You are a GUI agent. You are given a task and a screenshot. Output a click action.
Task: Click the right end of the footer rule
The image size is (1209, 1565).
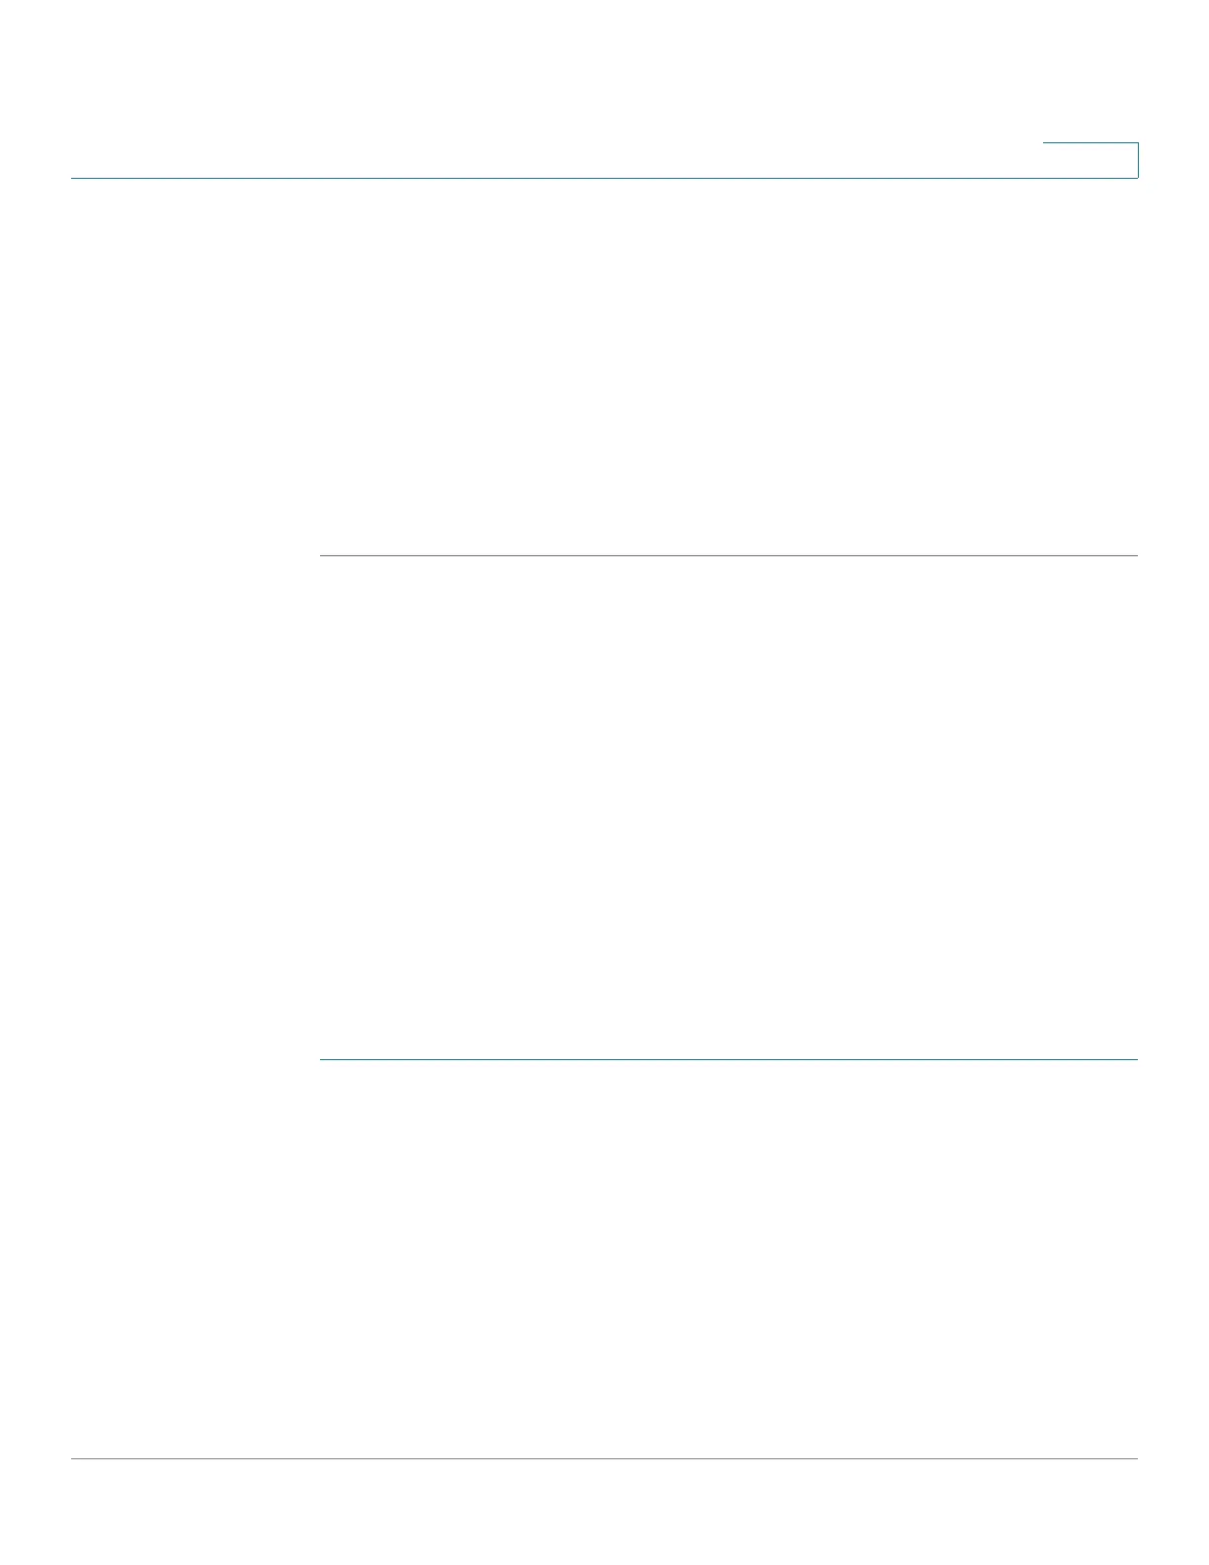click(1133, 1459)
